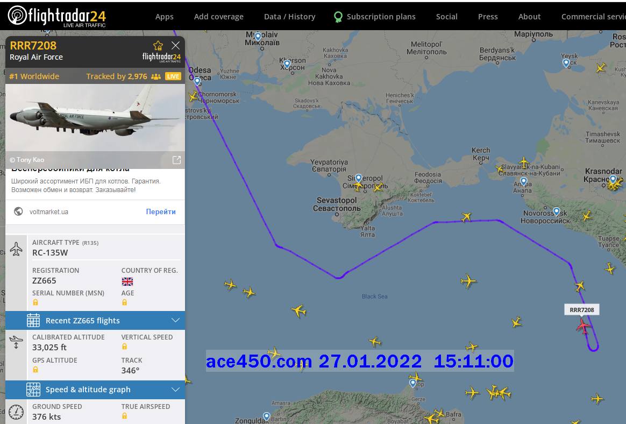This screenshot has height=424, width=626.
Task: Click the red RRR7208 aircraft on map
Action: point(583,326)
